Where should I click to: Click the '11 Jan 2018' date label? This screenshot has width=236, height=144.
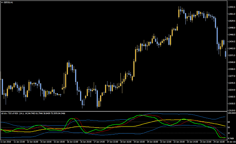coord(5,142)
